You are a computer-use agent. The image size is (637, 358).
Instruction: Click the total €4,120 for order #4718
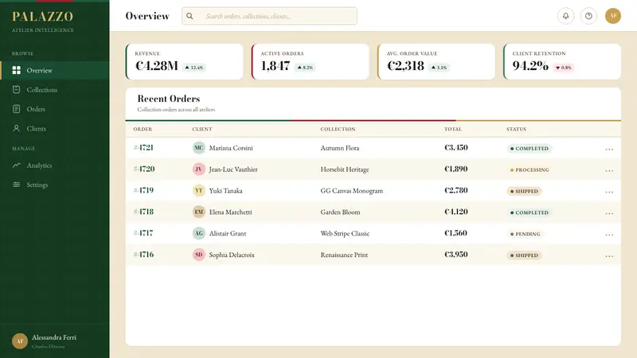[455, 212]
